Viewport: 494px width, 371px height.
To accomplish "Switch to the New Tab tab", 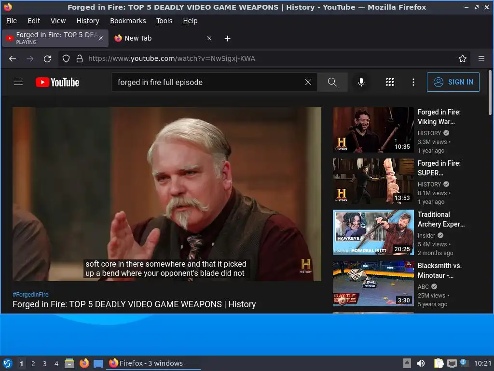I will click(162, 38).
